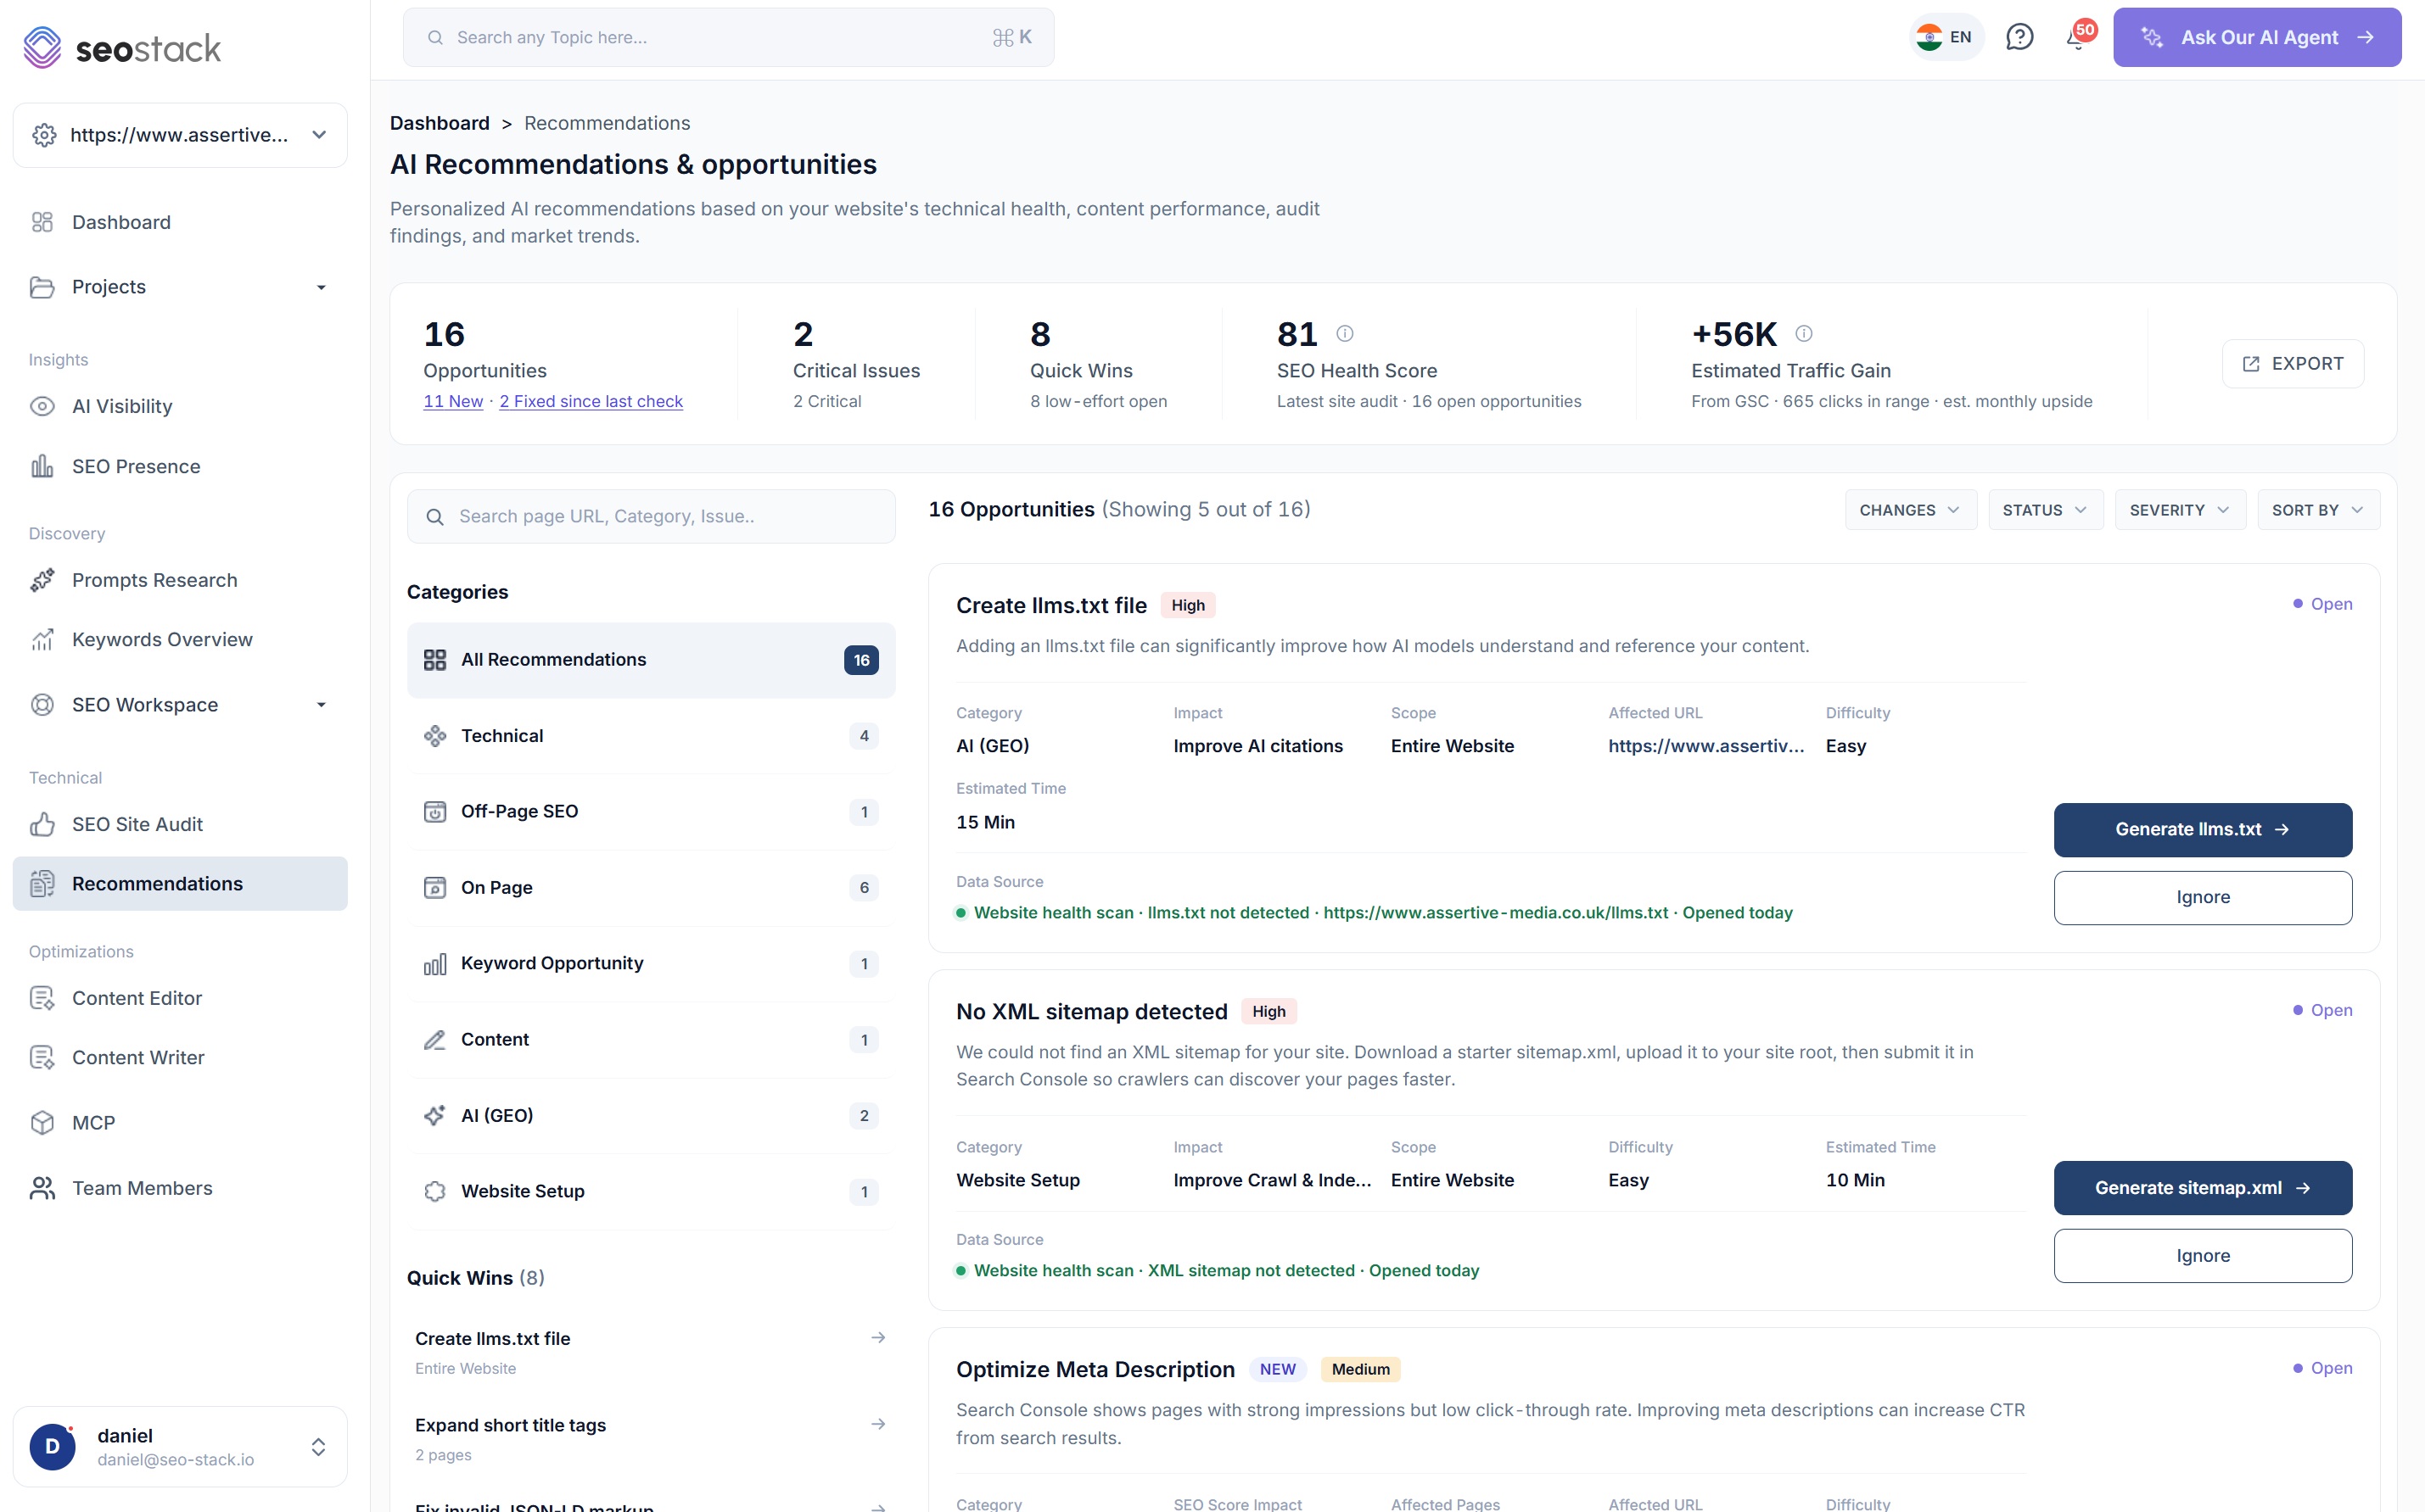Click the 11 New link

(452, 401)
